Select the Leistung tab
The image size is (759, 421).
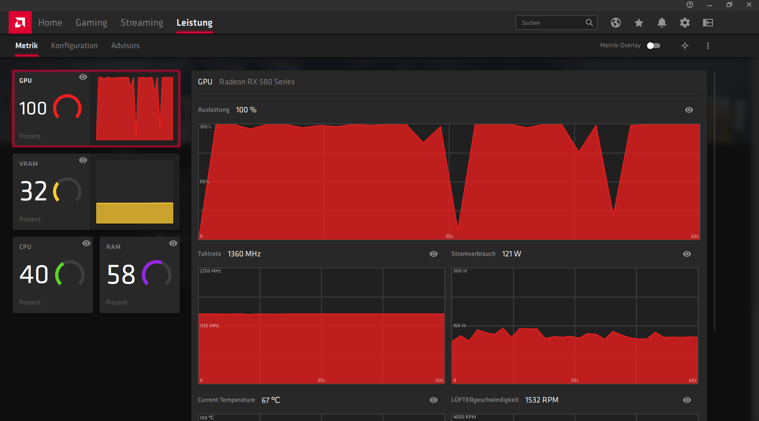click(195, 23)
